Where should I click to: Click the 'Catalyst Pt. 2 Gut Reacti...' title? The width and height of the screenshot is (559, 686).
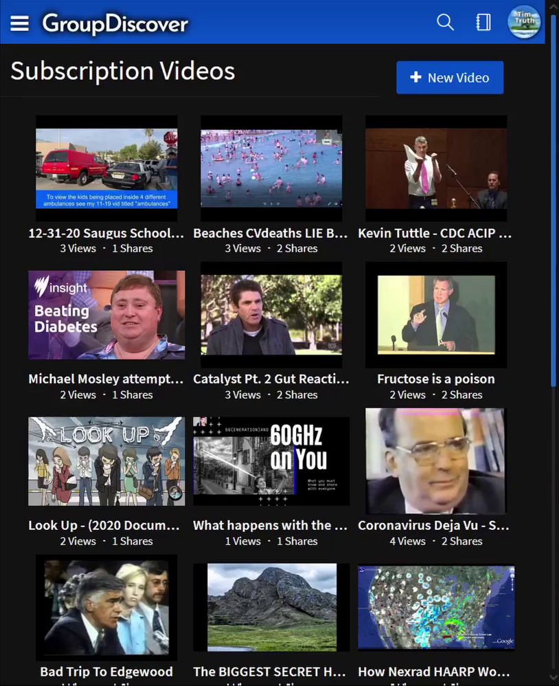click(x=271, y=379)
